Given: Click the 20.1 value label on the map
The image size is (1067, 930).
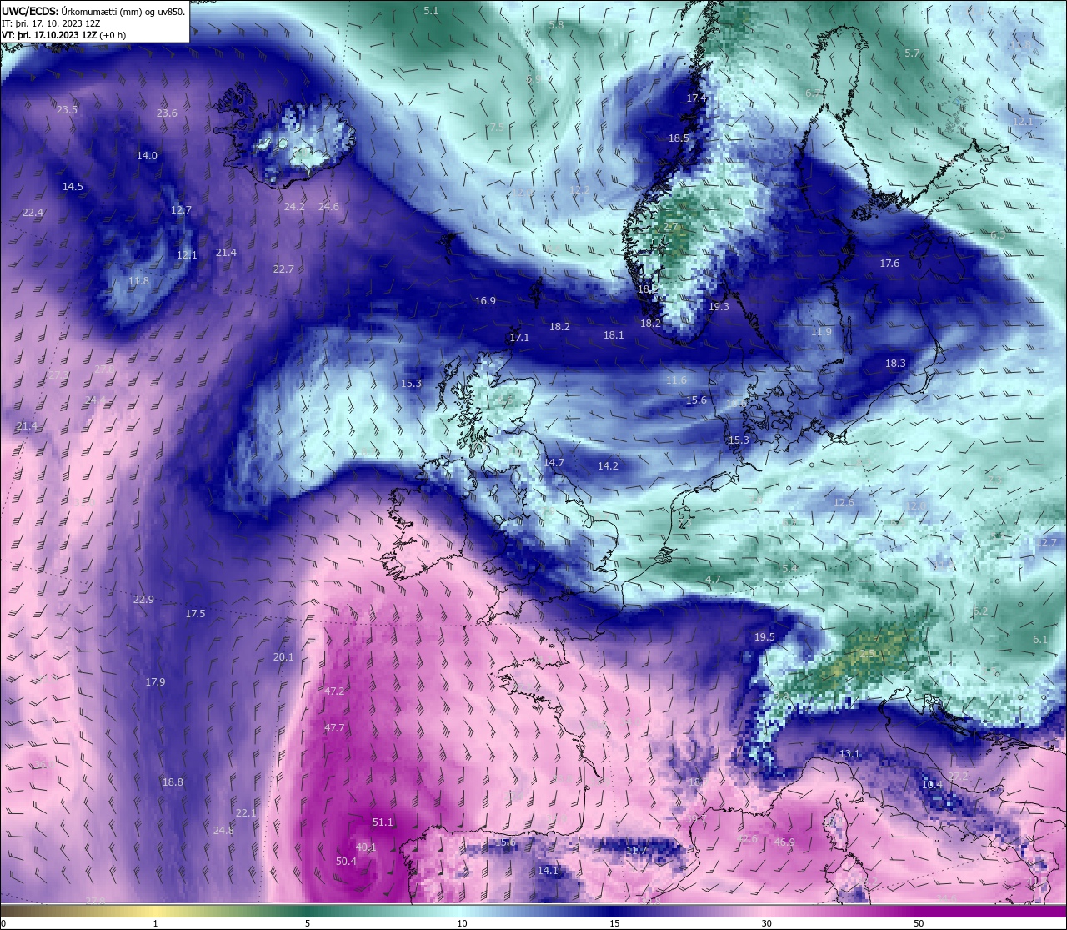Looking at the screenshot, I should click(283, 656).
